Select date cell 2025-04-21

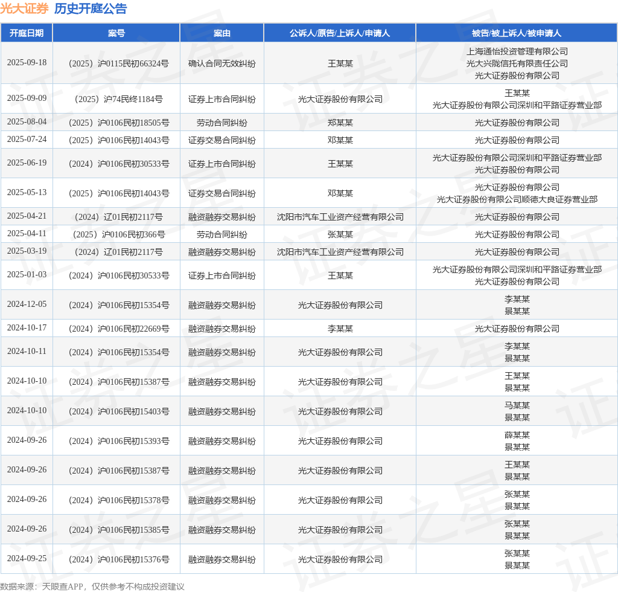27,216
